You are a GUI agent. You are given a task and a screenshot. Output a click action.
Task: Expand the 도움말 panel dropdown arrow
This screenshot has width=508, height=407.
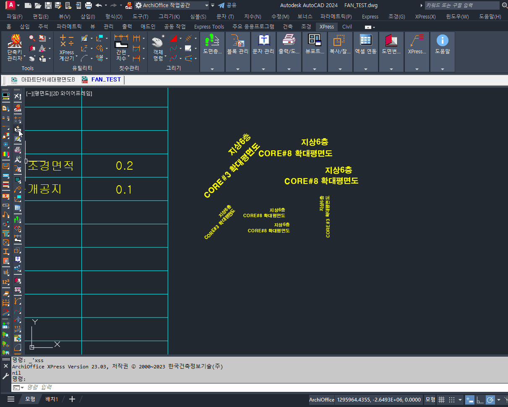click(x=443, y=69)
